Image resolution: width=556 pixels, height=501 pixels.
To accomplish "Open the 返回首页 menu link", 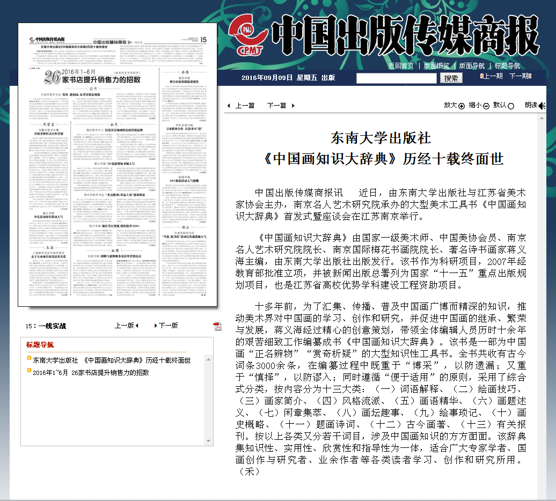I will click(x=401, y=66).
